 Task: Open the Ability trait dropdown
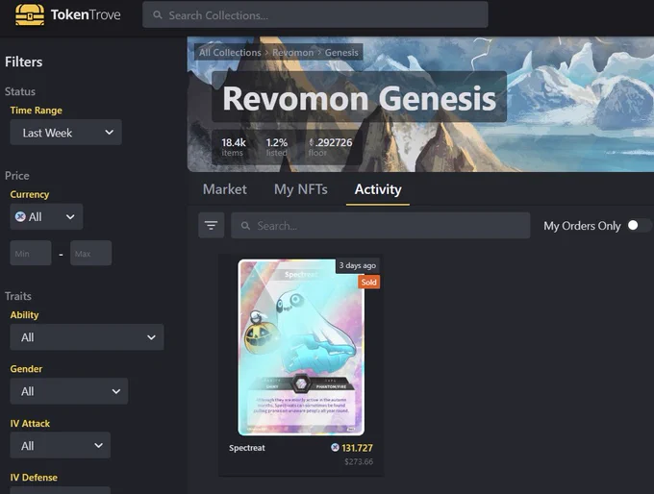tap(87, 337)
